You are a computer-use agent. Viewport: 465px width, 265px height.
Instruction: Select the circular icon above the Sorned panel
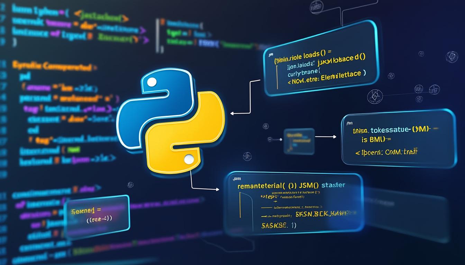click(x=130, y=185)
